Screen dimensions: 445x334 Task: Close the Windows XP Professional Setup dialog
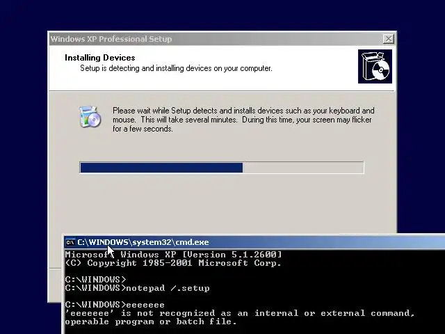point(388,39)
